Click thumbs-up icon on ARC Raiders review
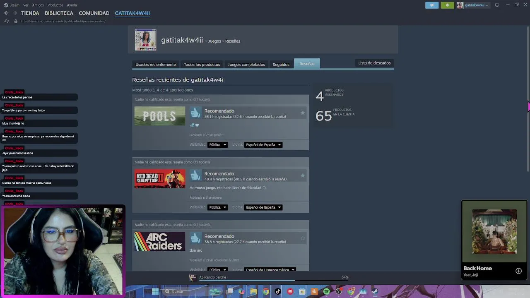The width and height of the screenshot is (530, 298). (195, 238)
